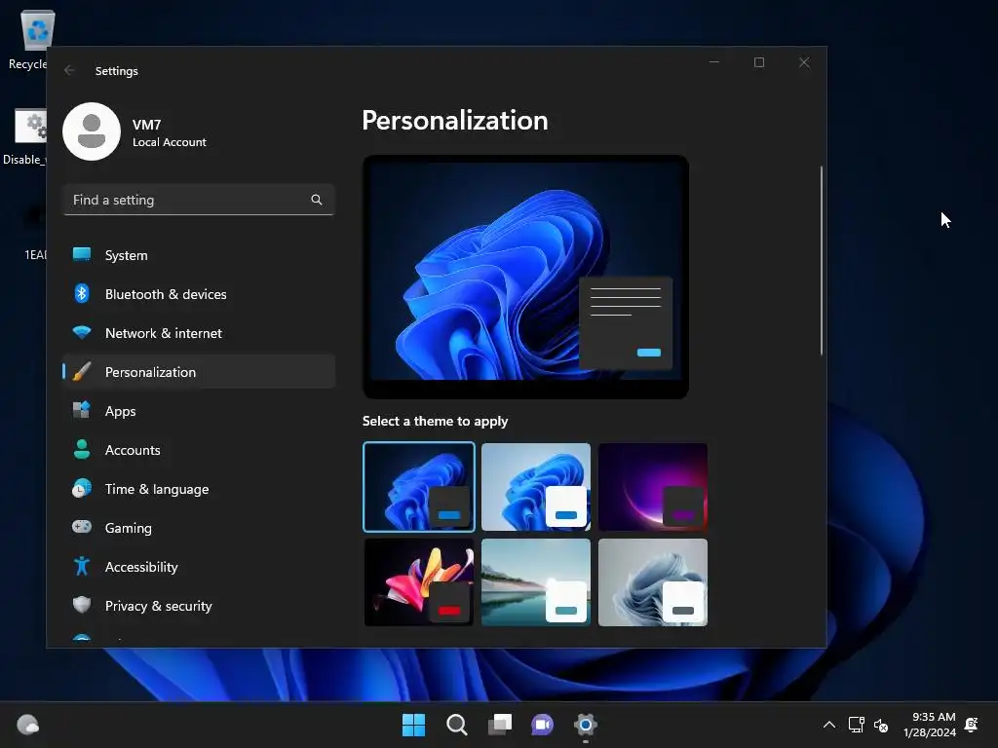The image size is (998, 748).
Task: Click the Accessibility figure icon
Action: pos(82,566)
